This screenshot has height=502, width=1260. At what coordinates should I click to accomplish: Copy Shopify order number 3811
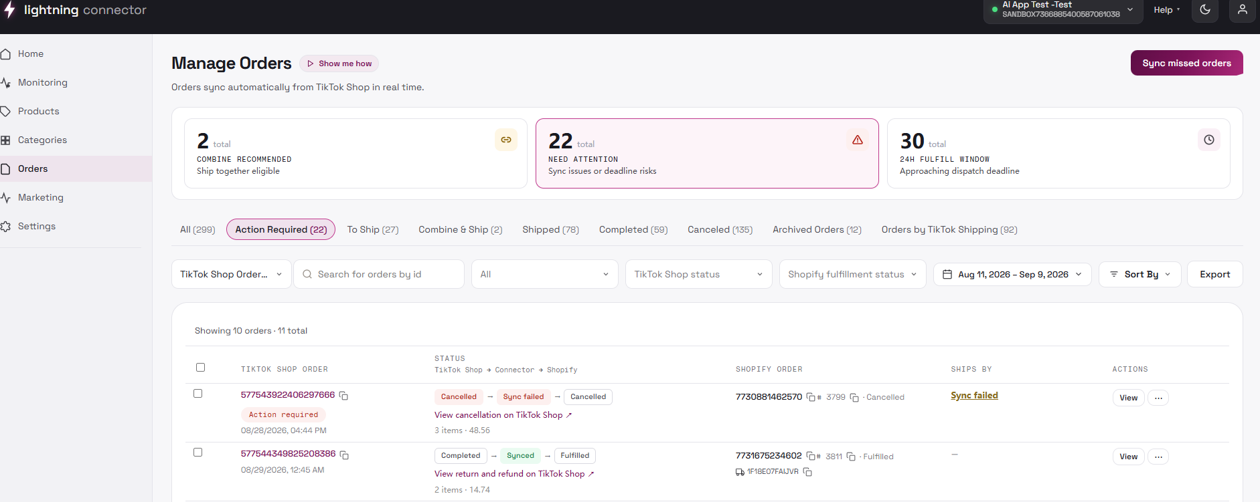tap(851, 457)
